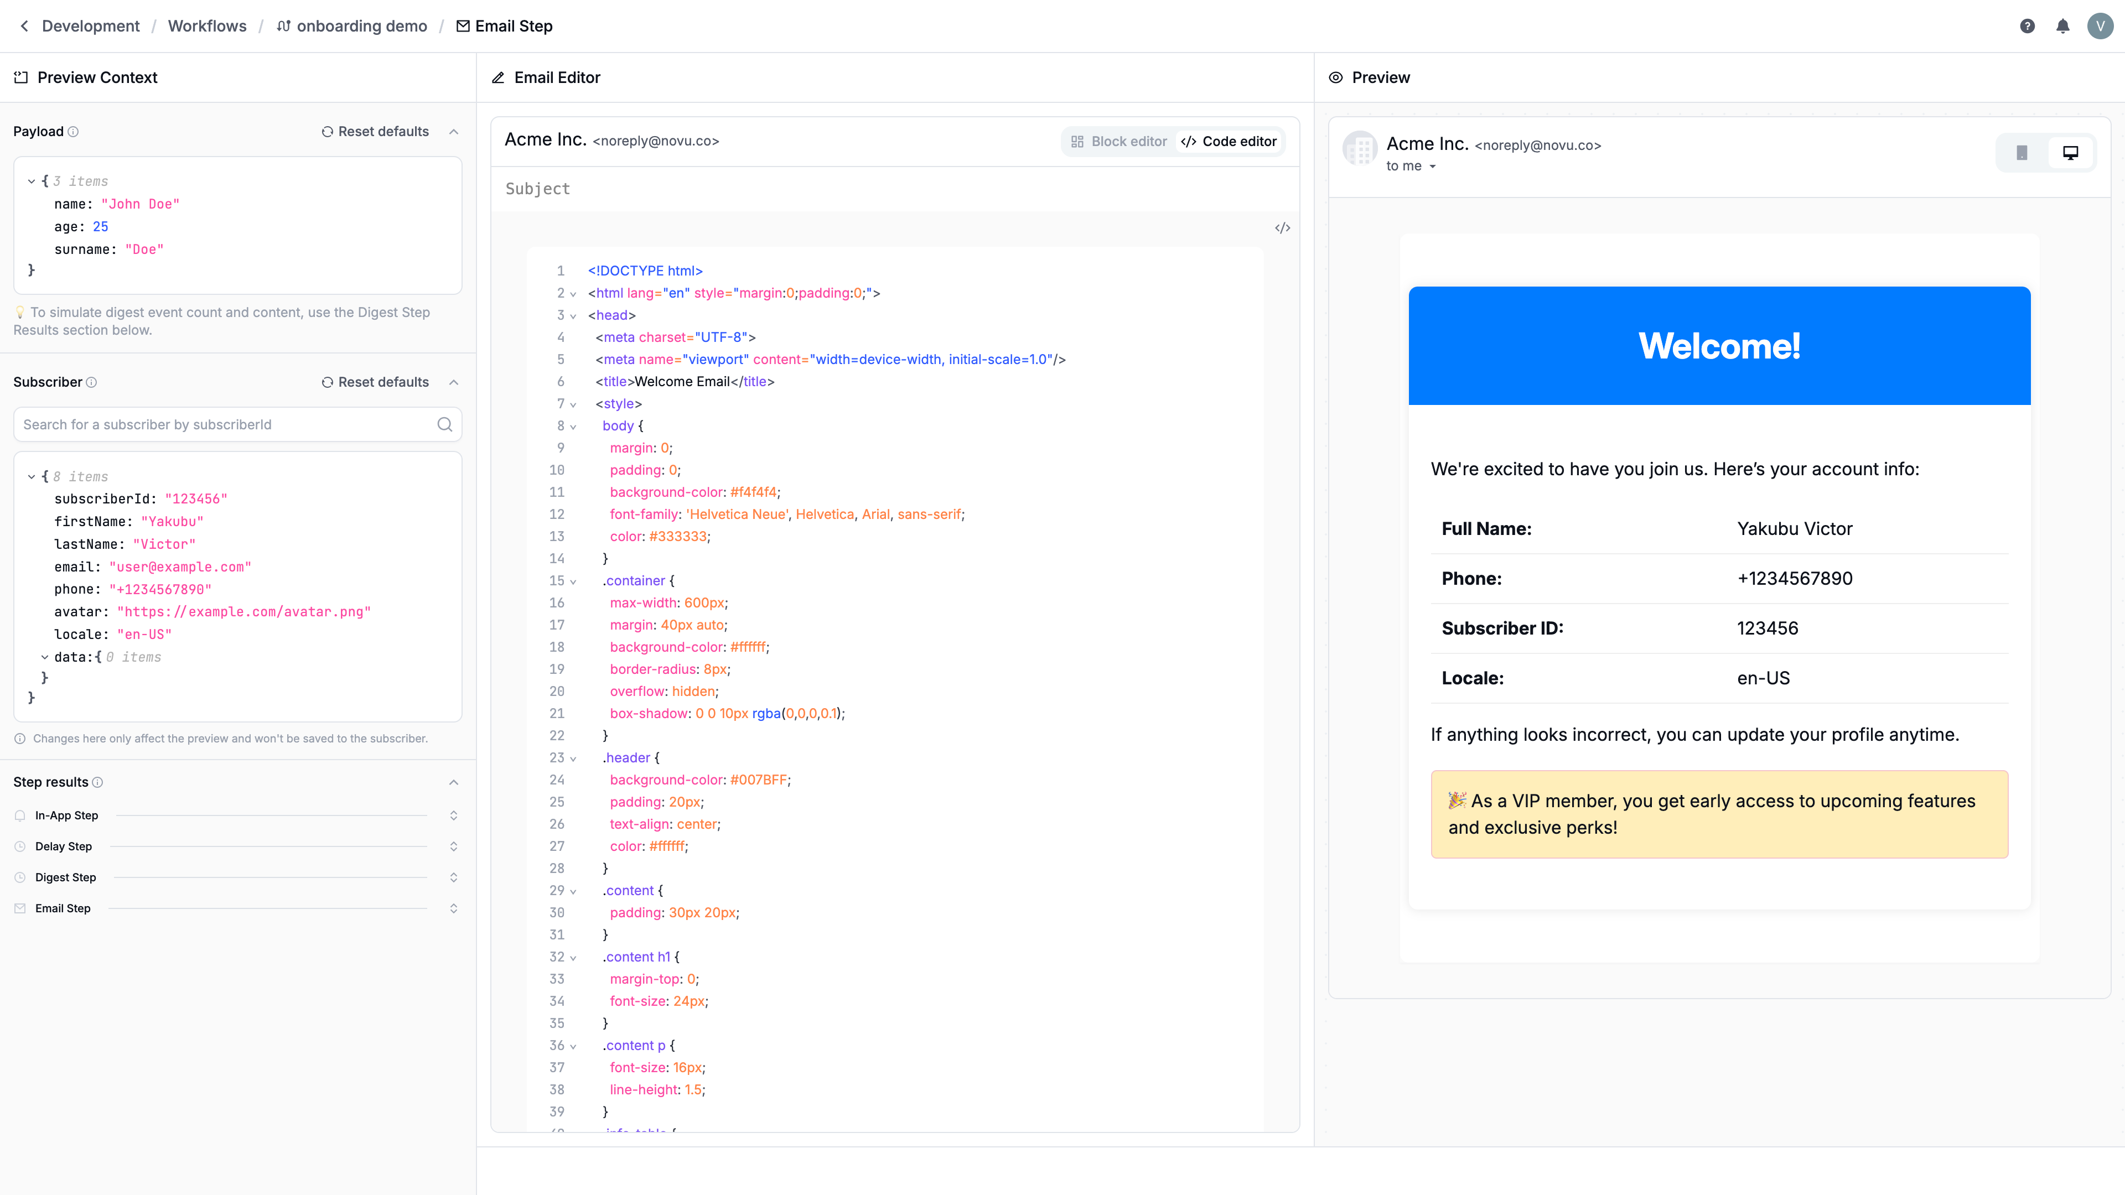This screenshot has height=1195, width=2125.
Task: Click the In-App Step bell icon
Action: coord(19,815)
